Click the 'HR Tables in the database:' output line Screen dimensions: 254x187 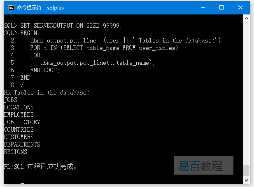point(47,92)
